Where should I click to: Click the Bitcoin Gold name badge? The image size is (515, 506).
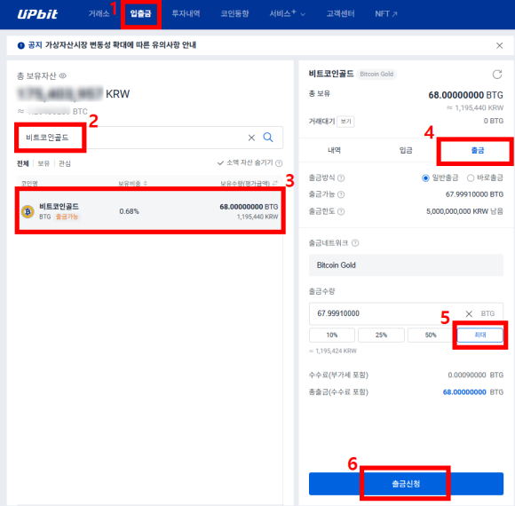pyautogui.click(x=376, y=75)
